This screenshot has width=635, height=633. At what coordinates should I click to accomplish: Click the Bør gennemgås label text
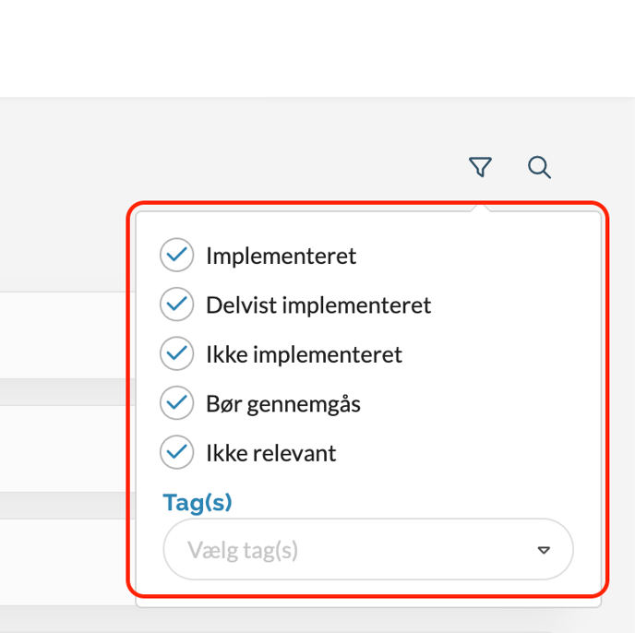pyautogui.click(x=283, y=403)
